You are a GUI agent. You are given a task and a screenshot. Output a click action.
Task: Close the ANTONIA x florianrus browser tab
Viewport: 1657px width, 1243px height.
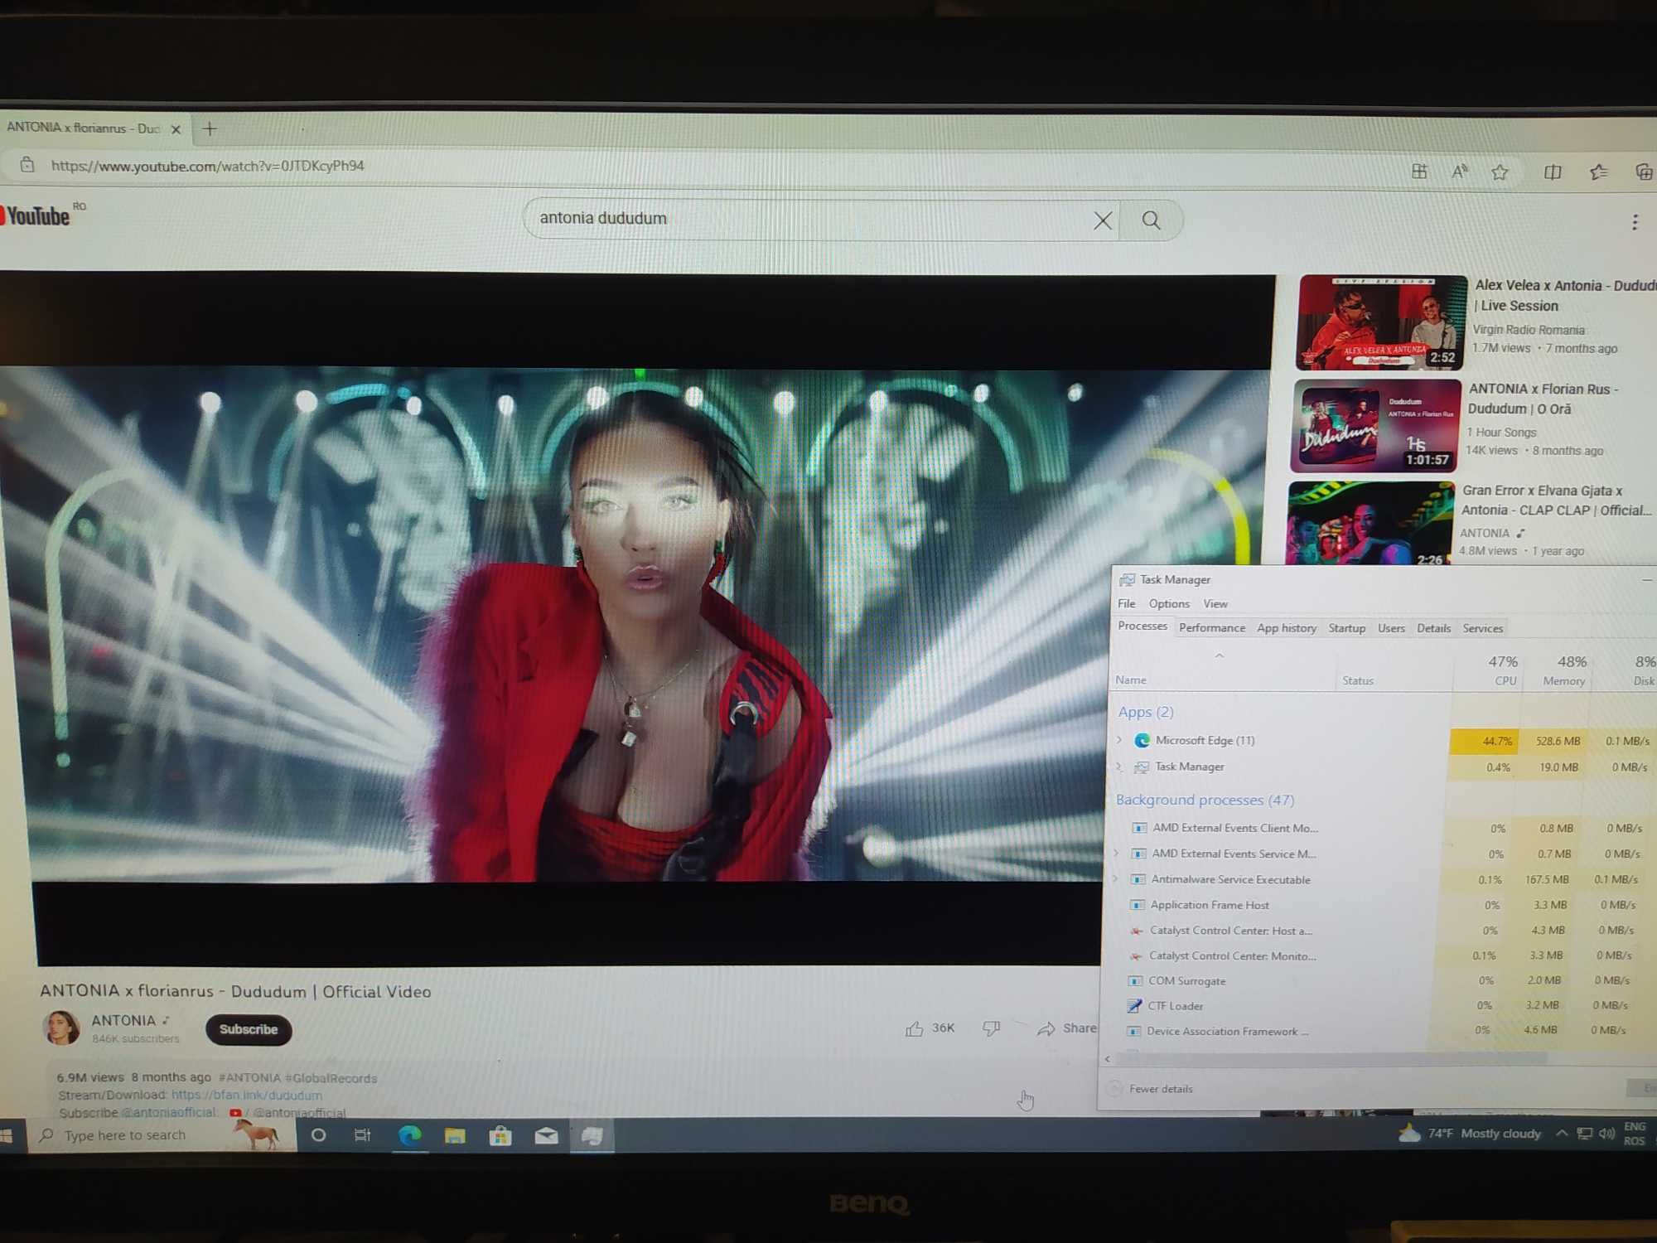pos(176,129)
